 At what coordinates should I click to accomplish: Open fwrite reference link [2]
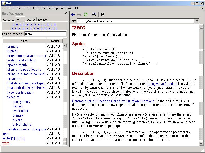click(x=18, y=138)
